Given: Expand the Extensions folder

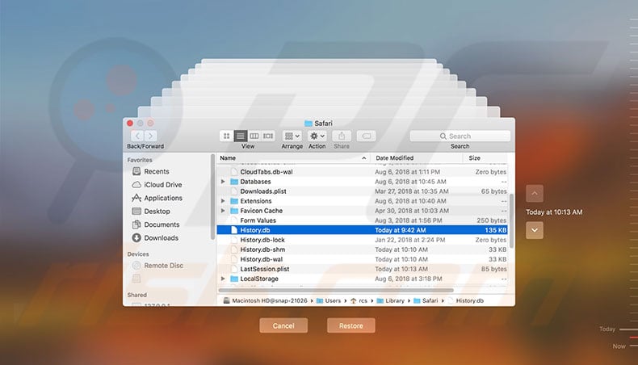Looking at the screenshot, I should coord(223,201).
